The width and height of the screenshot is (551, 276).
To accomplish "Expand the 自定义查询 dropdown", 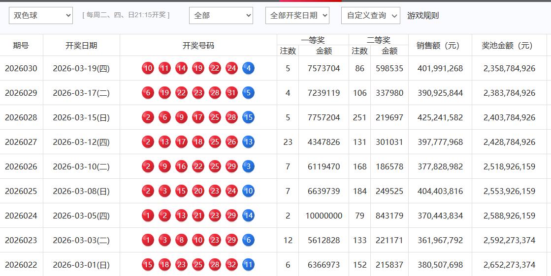I will pyautogui.click(x=371, y=15).
